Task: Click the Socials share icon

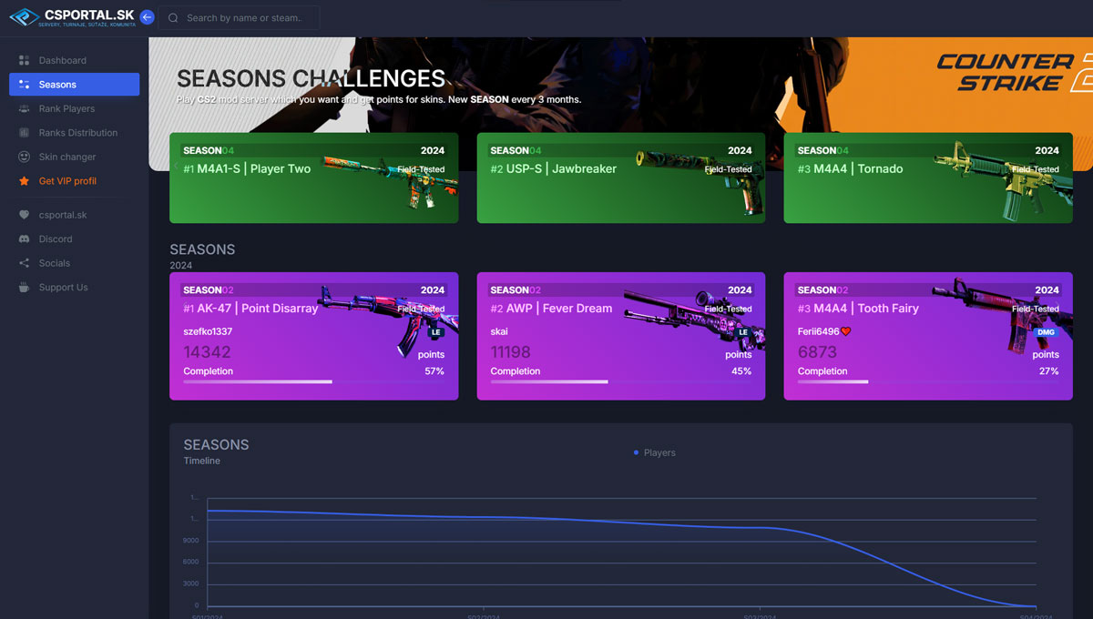Action: (24, 263)
